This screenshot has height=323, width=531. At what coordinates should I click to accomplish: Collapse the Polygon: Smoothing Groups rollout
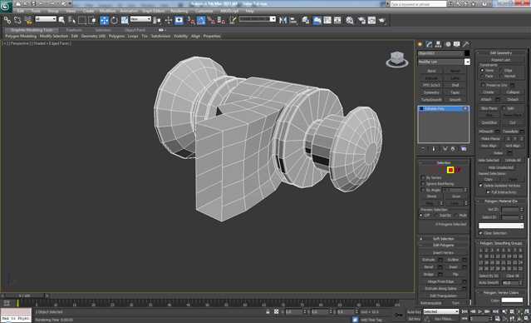[501, 243]
